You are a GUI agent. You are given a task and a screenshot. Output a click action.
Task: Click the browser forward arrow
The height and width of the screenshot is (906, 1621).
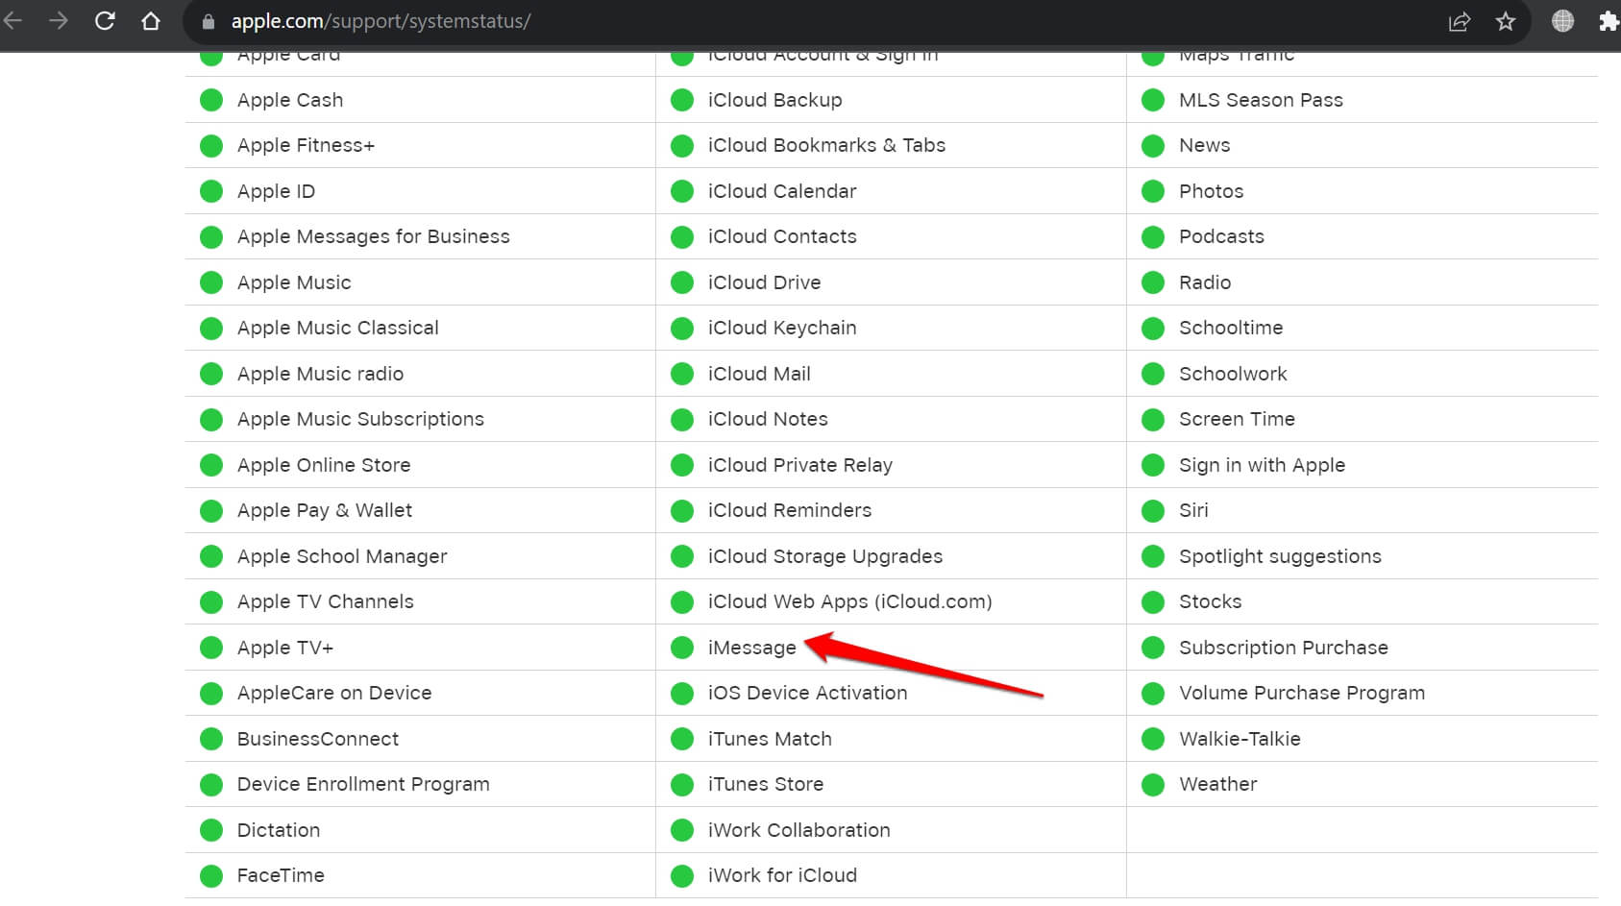59,21
